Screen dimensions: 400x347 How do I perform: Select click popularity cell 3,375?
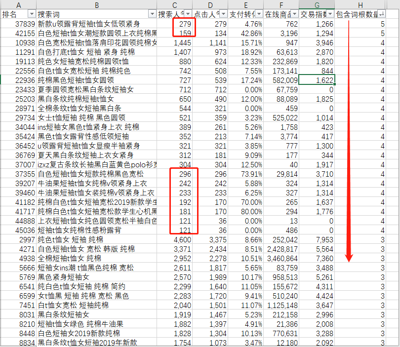(210, 240)
